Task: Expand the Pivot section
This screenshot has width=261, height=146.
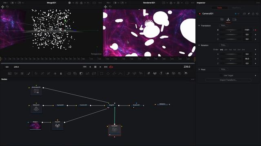Action: [x=199, y=69]
